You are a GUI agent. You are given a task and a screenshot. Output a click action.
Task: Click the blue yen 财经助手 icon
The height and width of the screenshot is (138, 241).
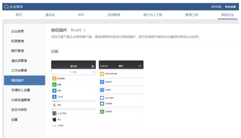[102, 82]
